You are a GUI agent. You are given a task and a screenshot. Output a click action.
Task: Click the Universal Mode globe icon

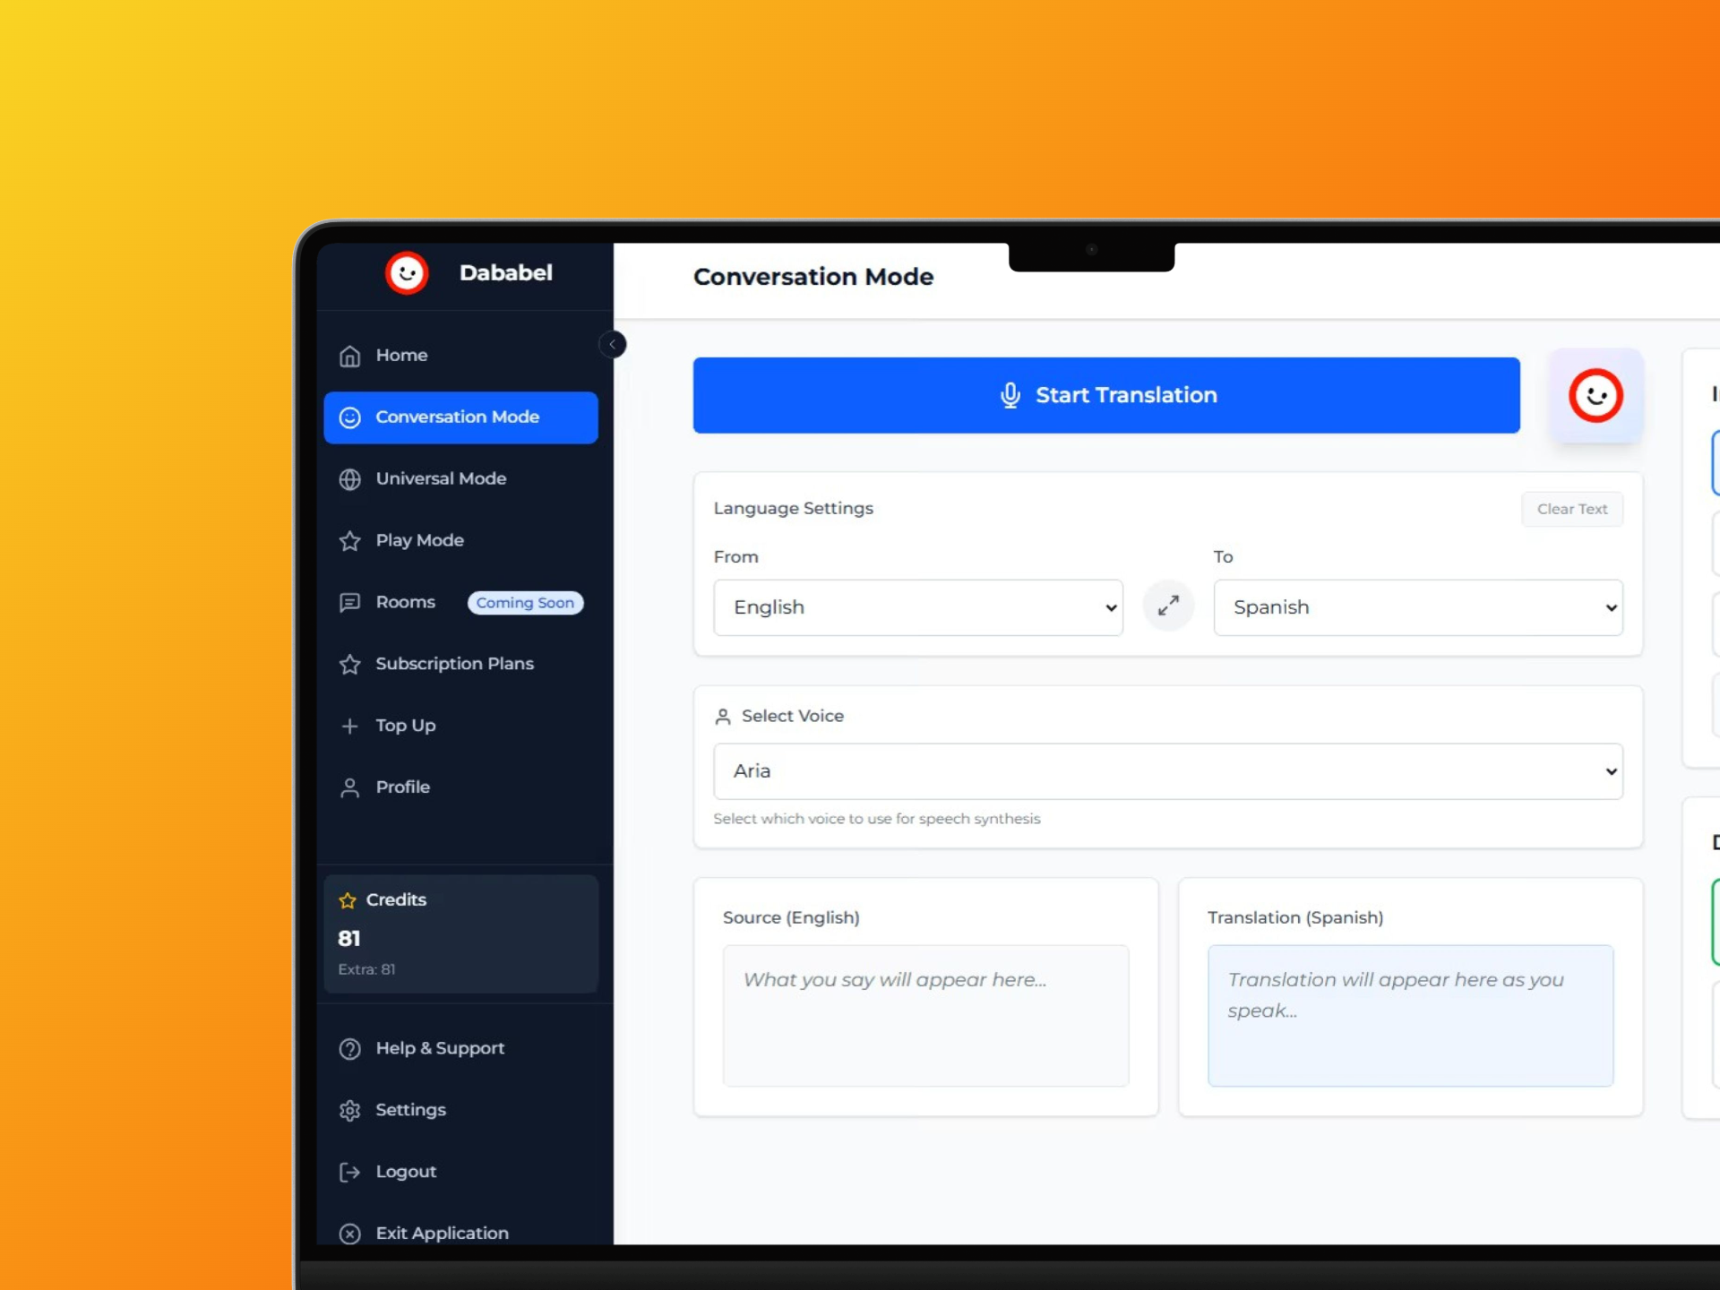[x=349, y=479]
